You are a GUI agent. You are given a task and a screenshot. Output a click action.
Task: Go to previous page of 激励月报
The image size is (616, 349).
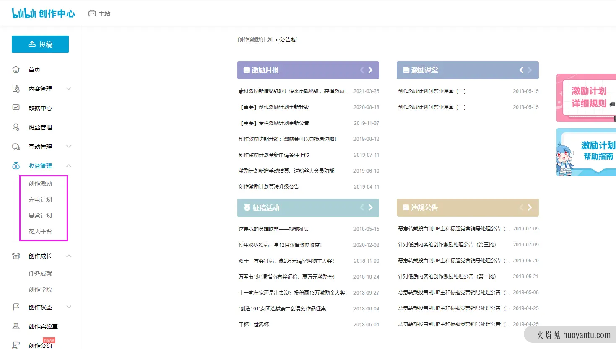[362, 70]
